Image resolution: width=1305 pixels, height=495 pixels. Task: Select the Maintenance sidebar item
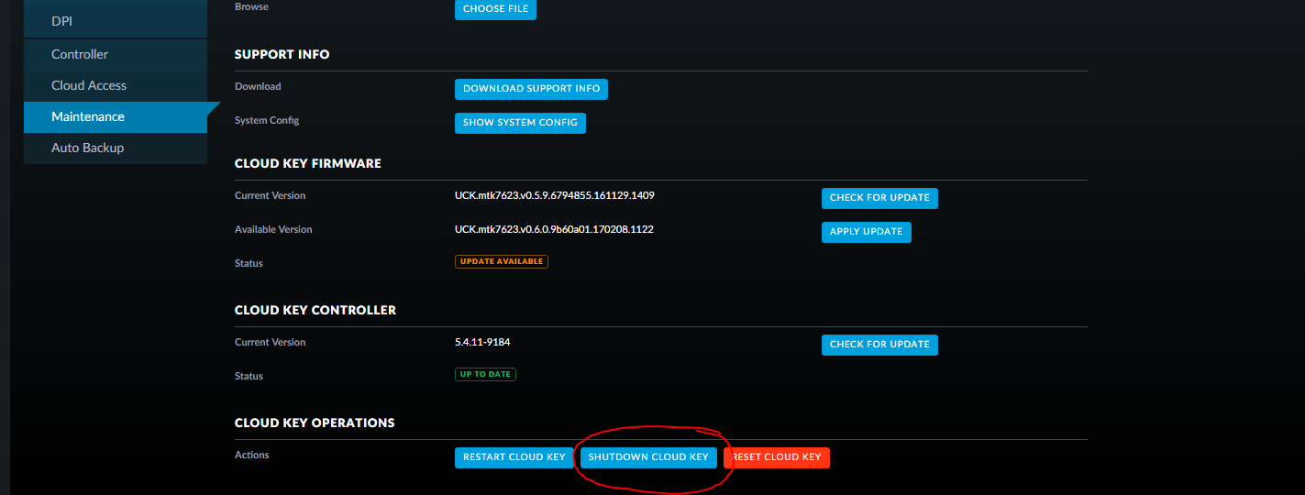(116, 116)
